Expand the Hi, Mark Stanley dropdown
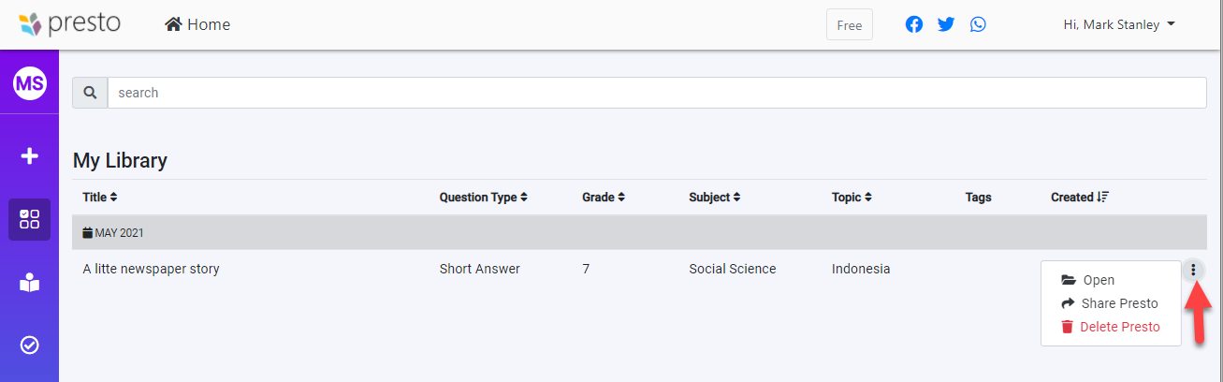This screenshot has width=1223, height=382. 1119,24
